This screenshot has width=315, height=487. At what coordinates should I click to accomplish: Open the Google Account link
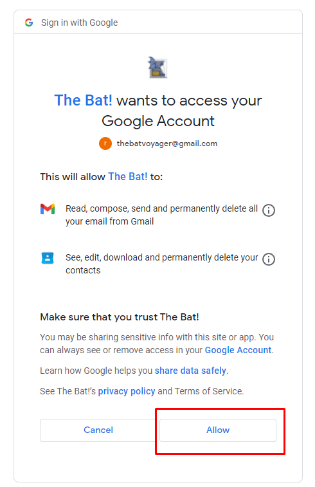click(x=238, y=350)
